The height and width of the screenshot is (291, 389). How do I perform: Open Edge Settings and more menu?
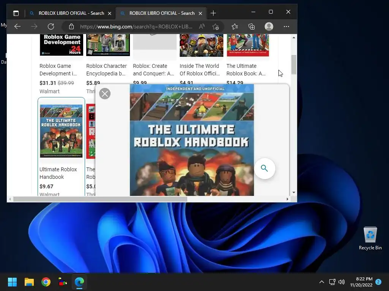coord(286,27)
